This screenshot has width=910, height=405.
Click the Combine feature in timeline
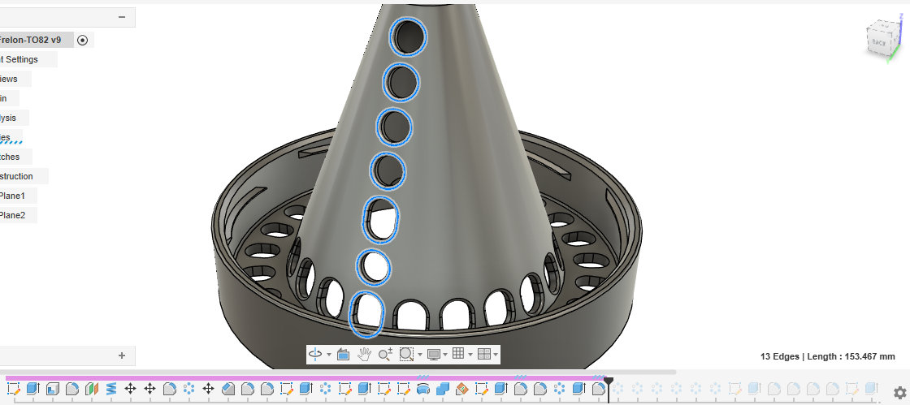443,390
